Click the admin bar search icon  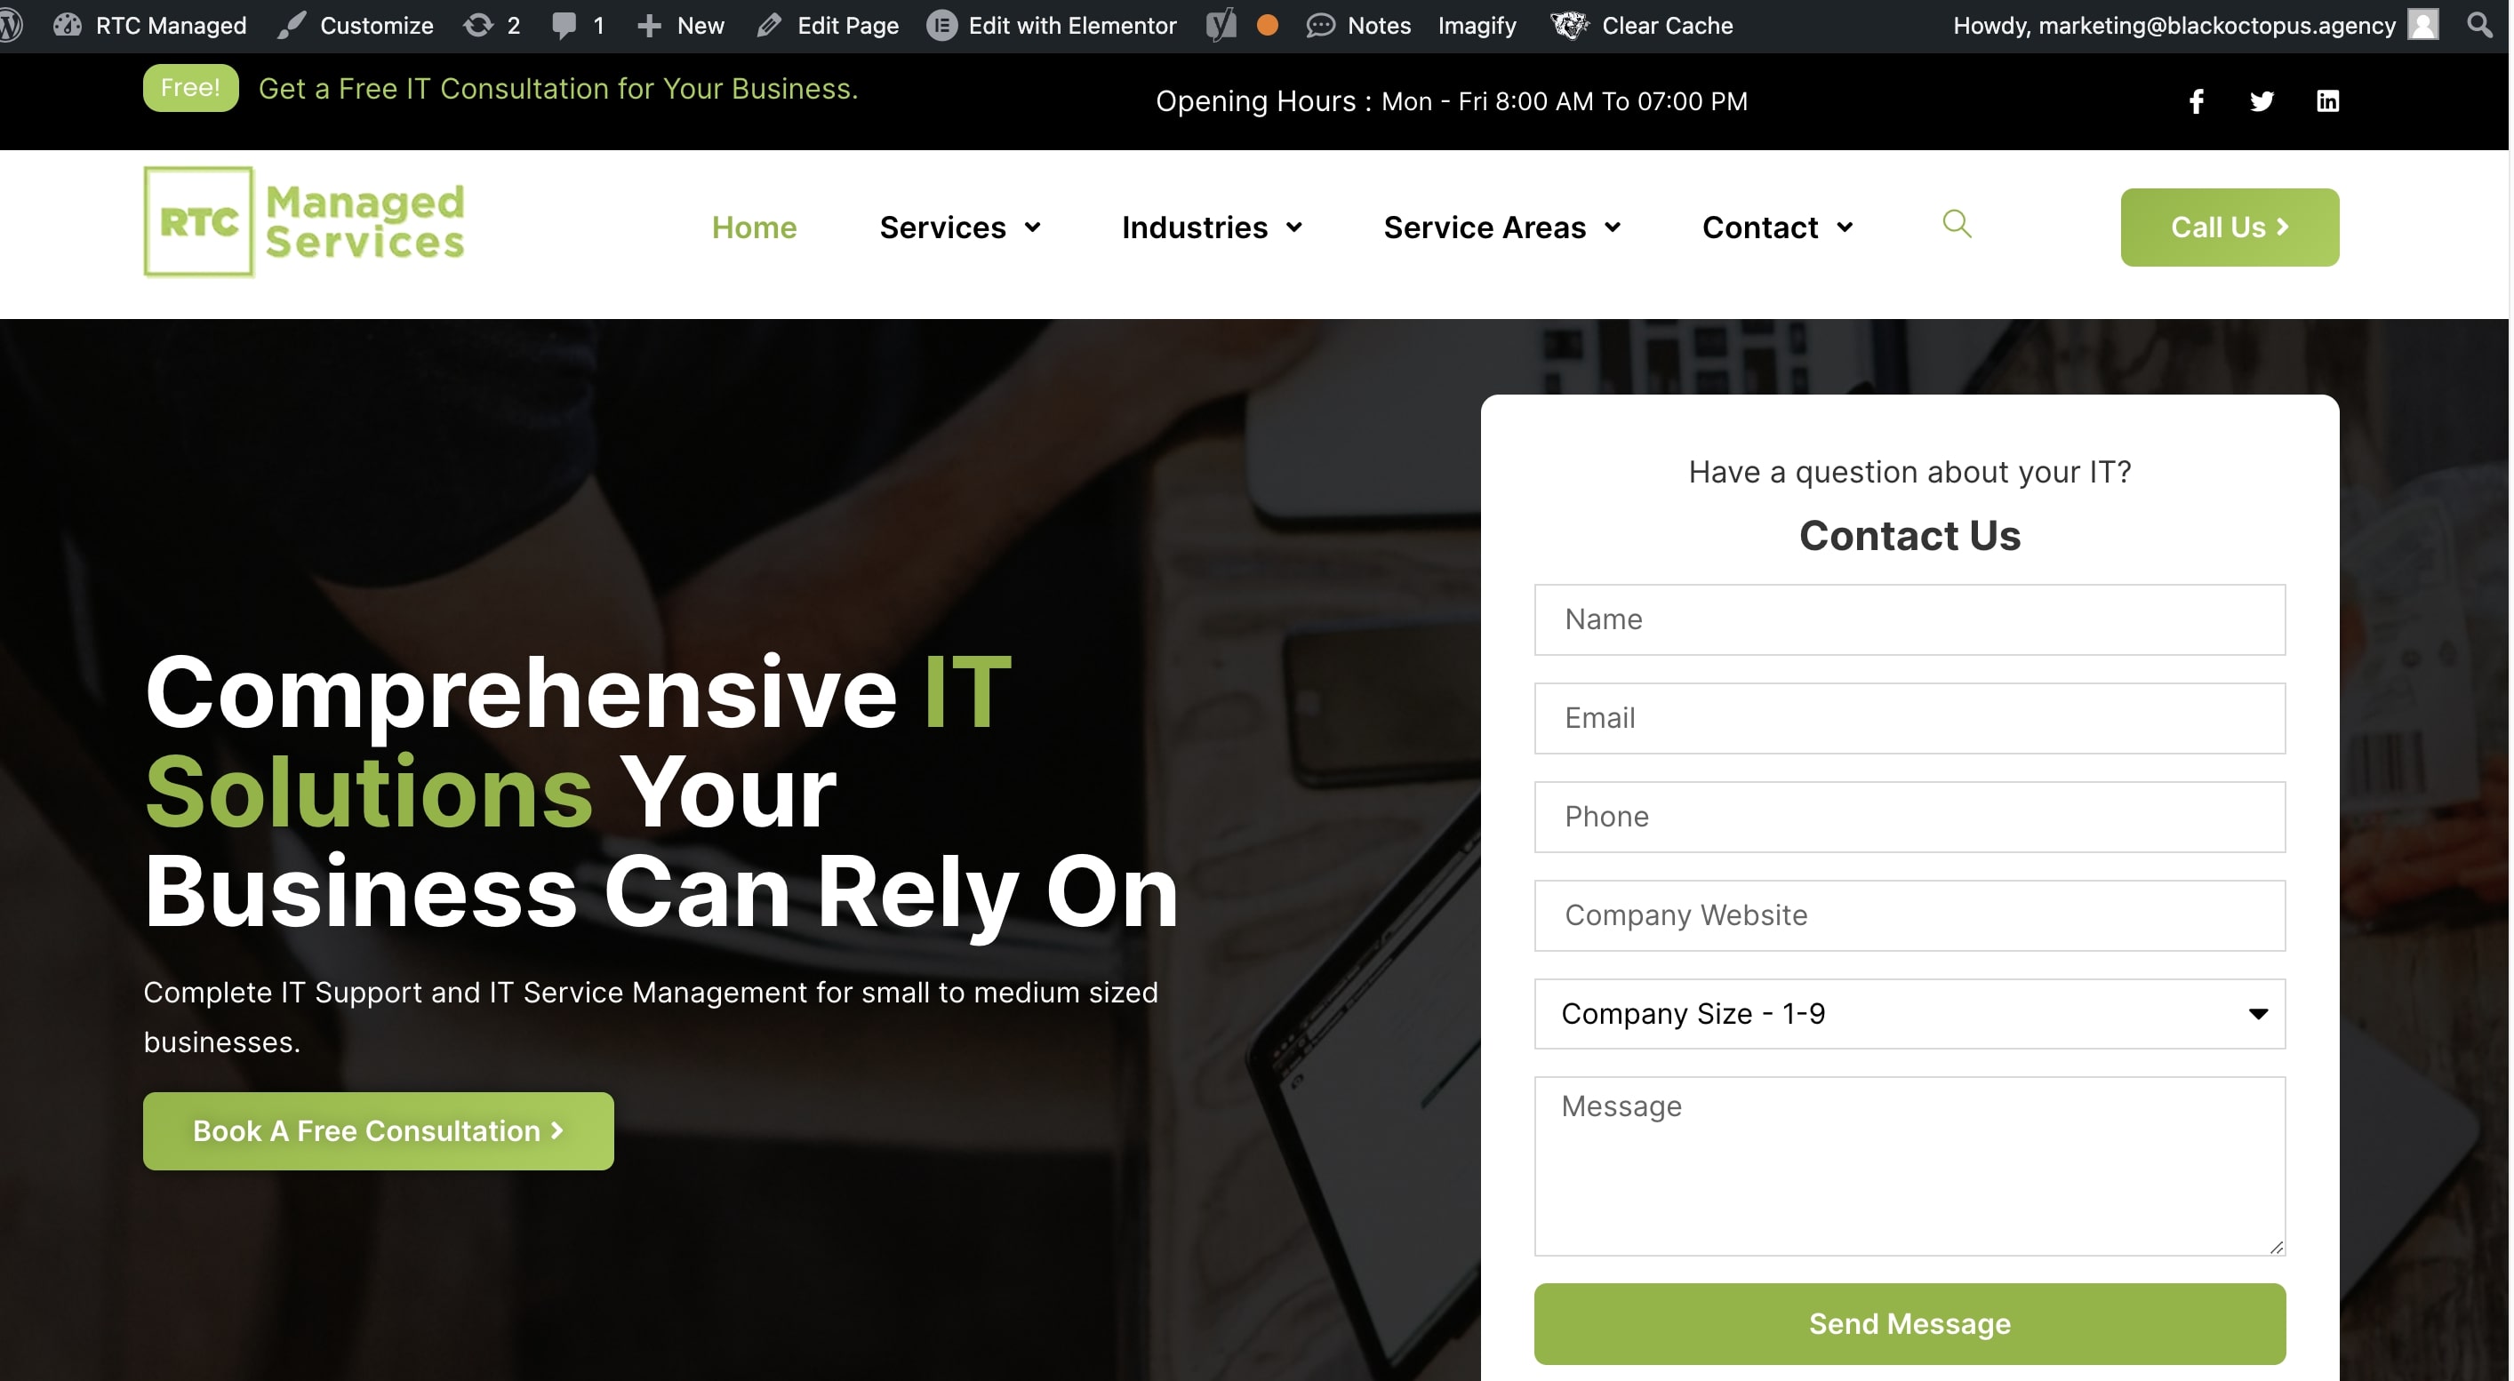coord(2478,26)
